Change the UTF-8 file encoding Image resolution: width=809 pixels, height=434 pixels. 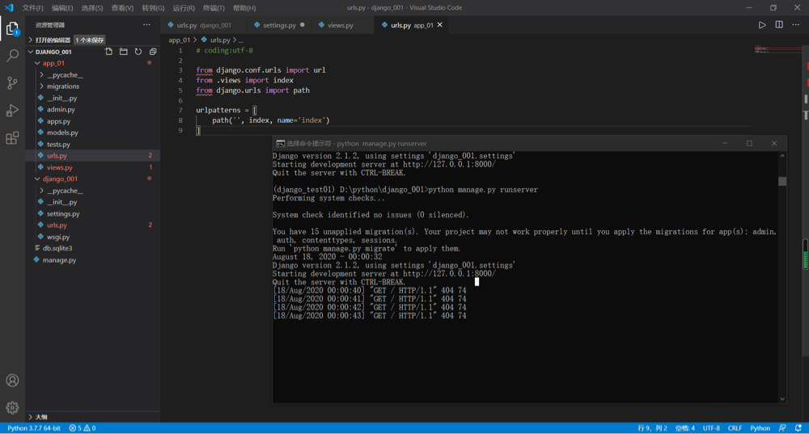(711, 428)
